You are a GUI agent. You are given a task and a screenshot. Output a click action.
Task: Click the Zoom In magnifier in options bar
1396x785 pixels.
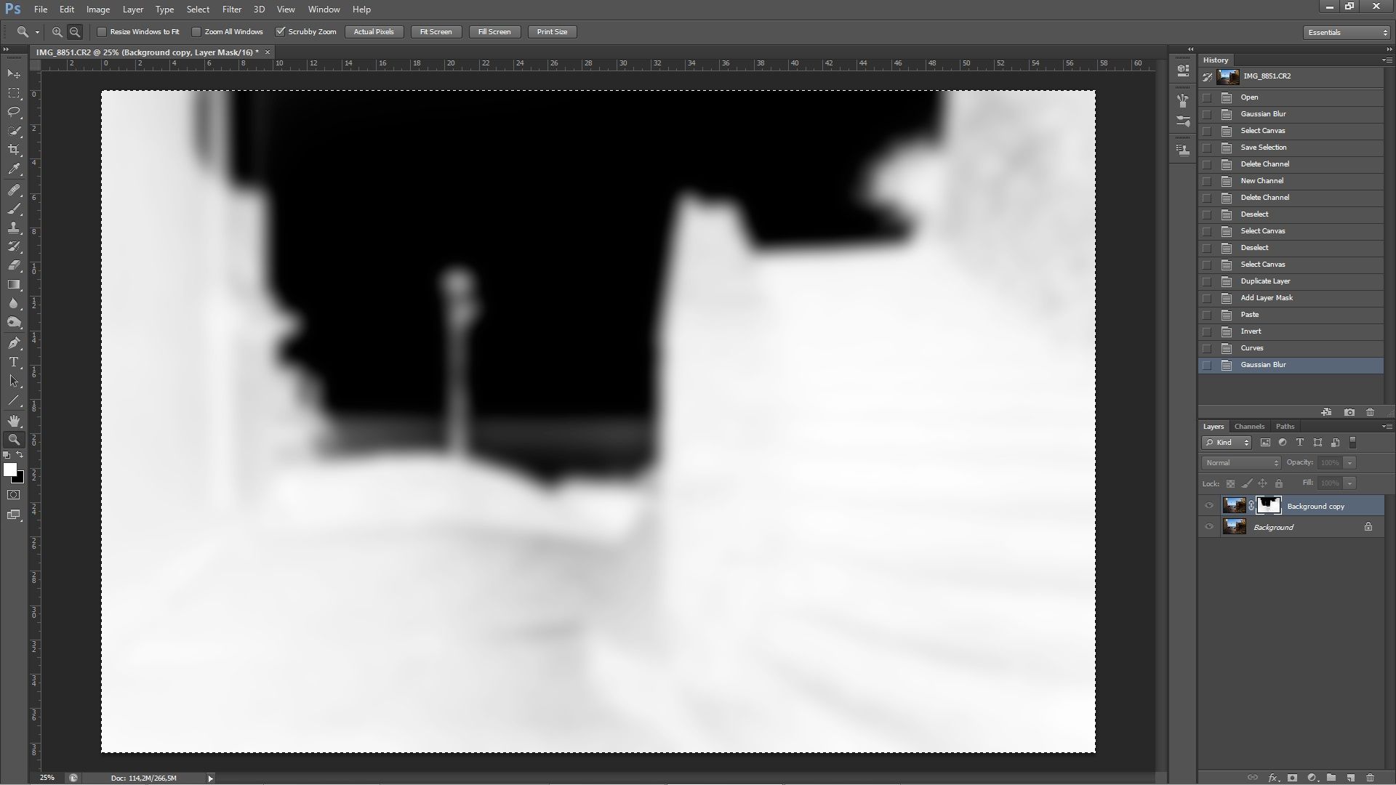(57, 32)
